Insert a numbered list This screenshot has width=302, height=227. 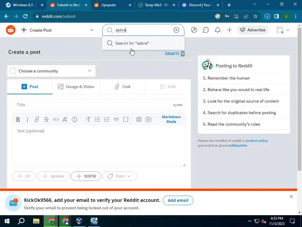107,119
